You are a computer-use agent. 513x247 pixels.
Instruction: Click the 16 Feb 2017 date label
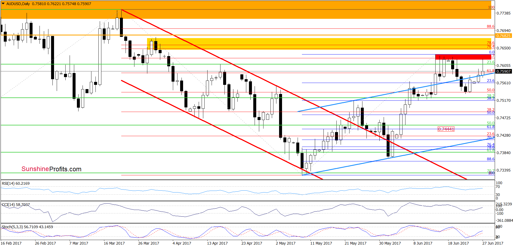click(x=11, y=243)
